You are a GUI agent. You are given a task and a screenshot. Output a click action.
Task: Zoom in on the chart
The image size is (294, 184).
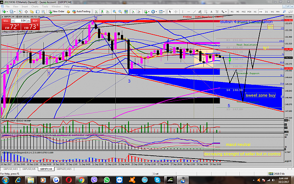coord(114,12)
